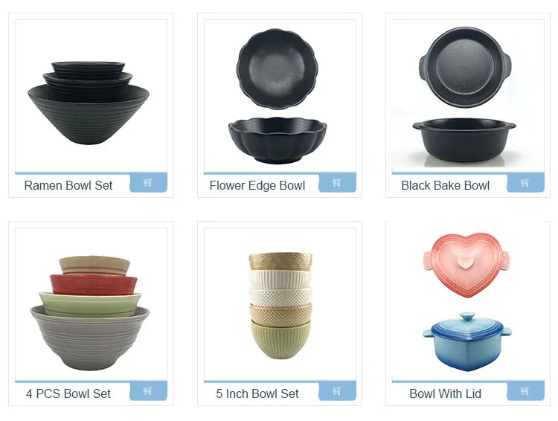
Task: Click the 5 Inch Bowl Set label
Action: click(257, 393)
